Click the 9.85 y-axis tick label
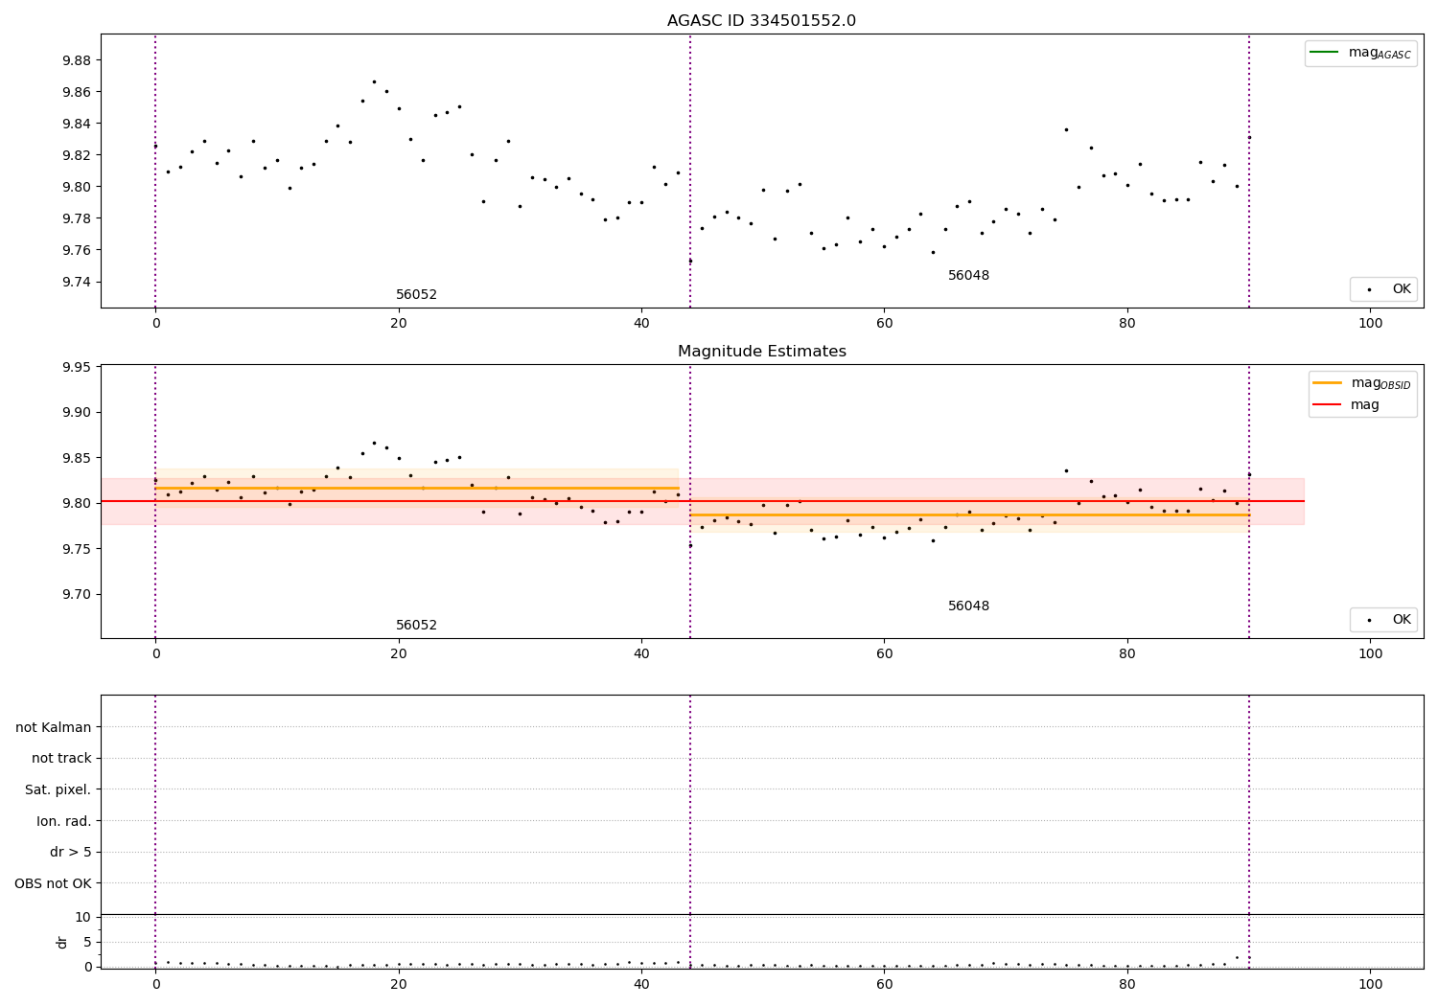Image resolution: width=1438 pixels, height=1006 pixels. tap(76, 458)
